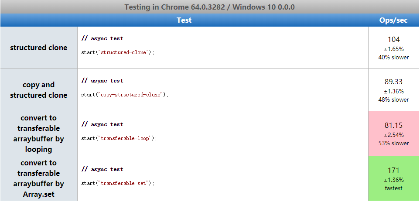The width and height of the screenshot is (420, 202).
Task: Click the "fastest" label
Action: click(393, 188)
